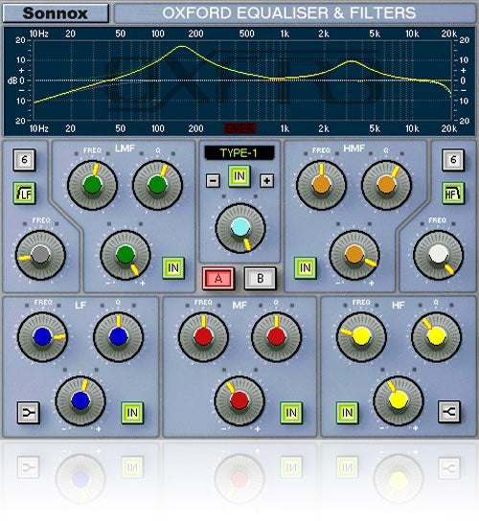The image size is (479, 521).
Task: Click the LMF gain green knob
Action: (125, 255)
